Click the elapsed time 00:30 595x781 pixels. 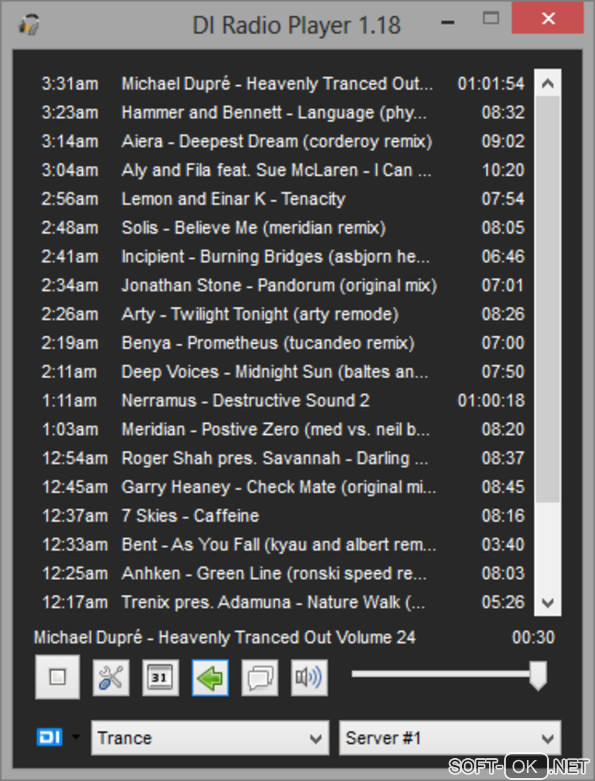point(533,637)
